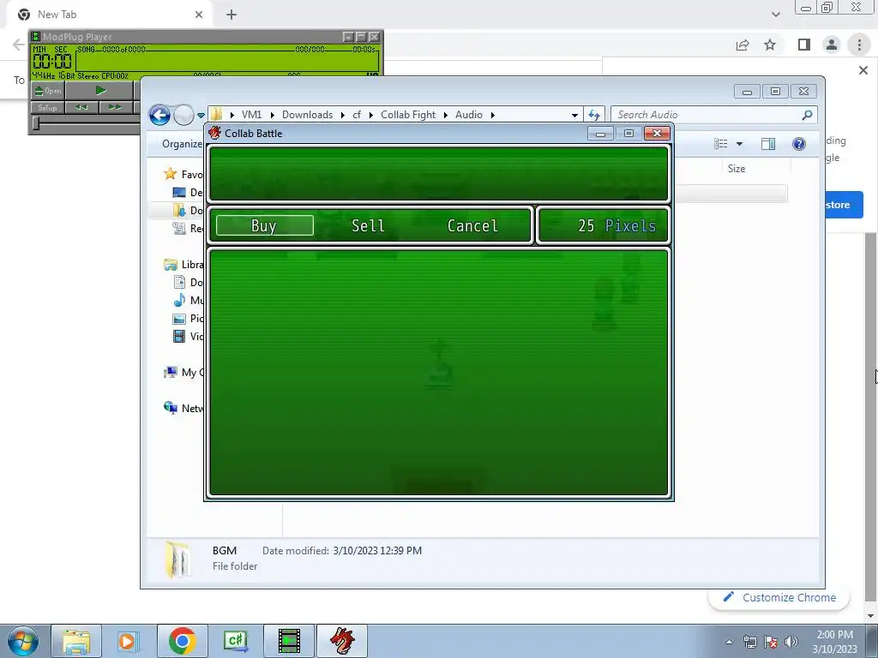Click the Search Audio field

[714, 115]
